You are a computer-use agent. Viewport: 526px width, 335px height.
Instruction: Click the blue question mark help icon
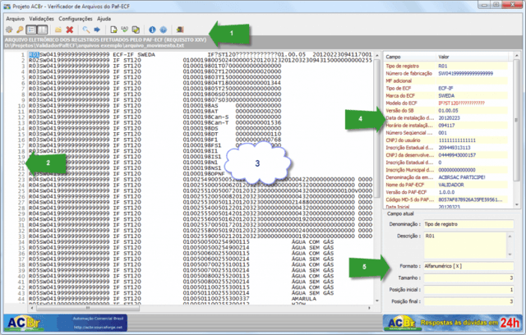[164, 30]
